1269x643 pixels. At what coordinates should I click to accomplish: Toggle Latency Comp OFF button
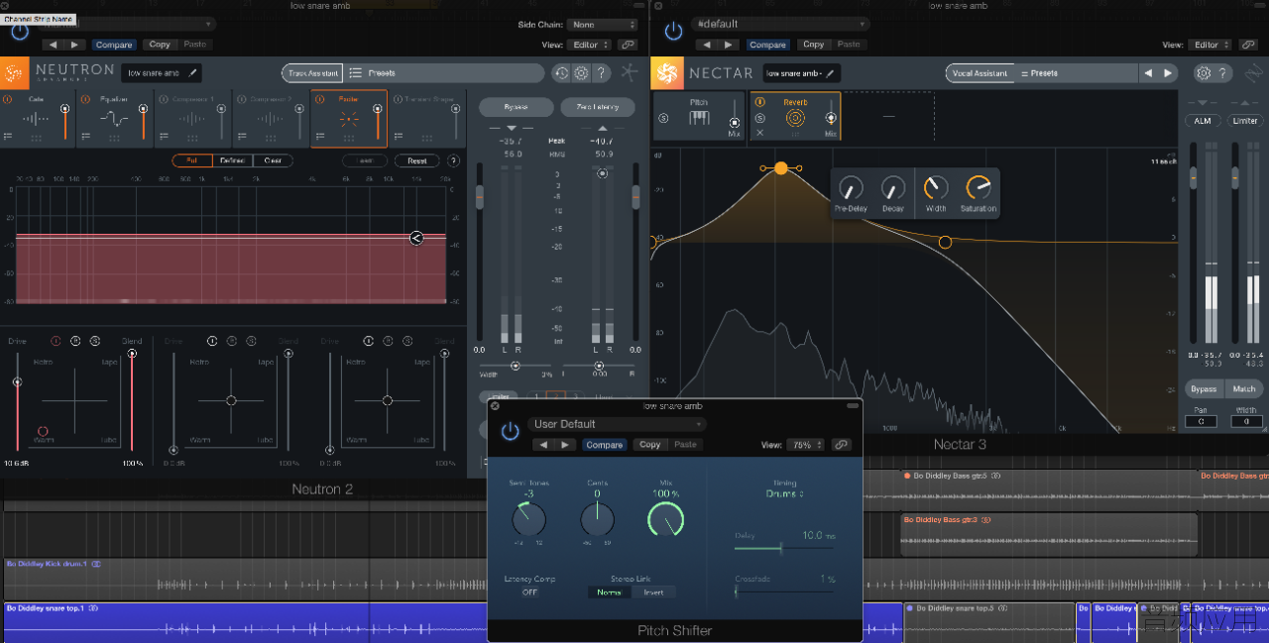point(529,591)
